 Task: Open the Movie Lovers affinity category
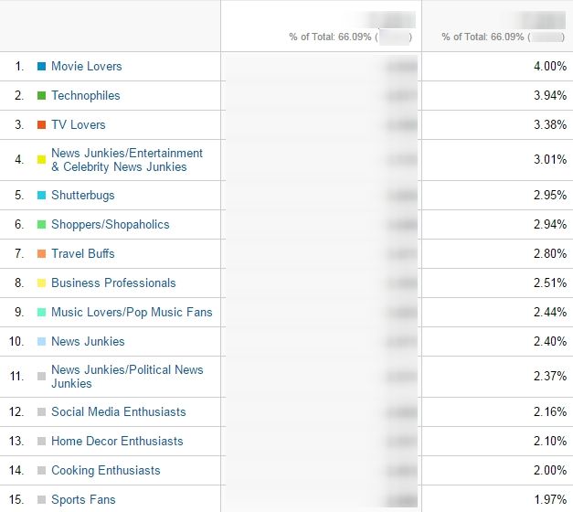click(x=86, y=67)
